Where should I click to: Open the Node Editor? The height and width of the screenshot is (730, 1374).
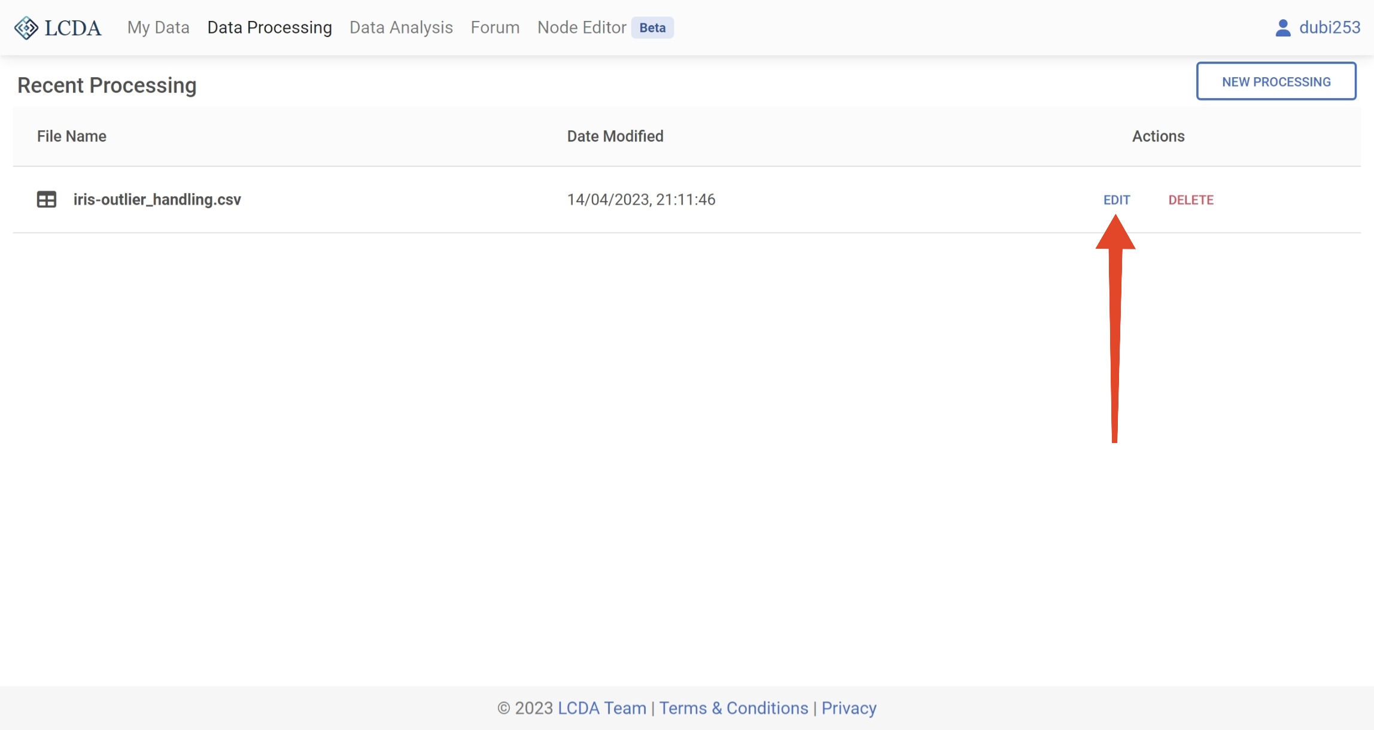pos(582,28)
